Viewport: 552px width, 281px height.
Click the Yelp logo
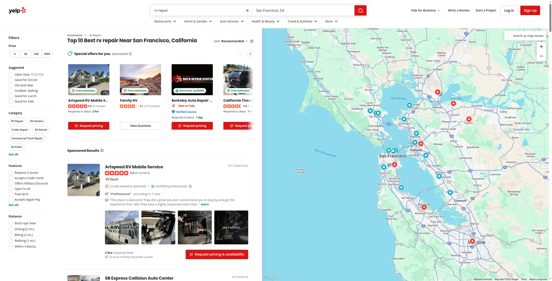point(17,10)
